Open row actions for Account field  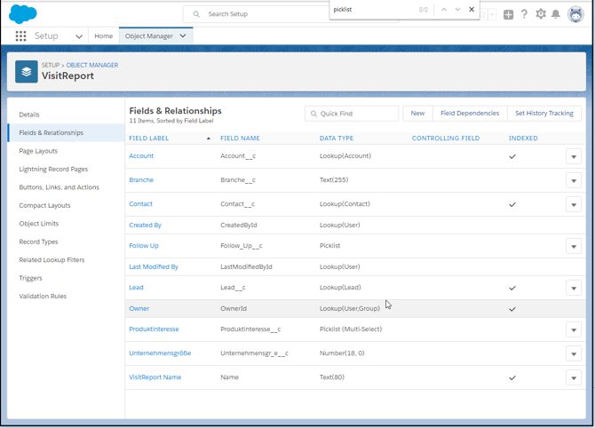coord(574,156)
